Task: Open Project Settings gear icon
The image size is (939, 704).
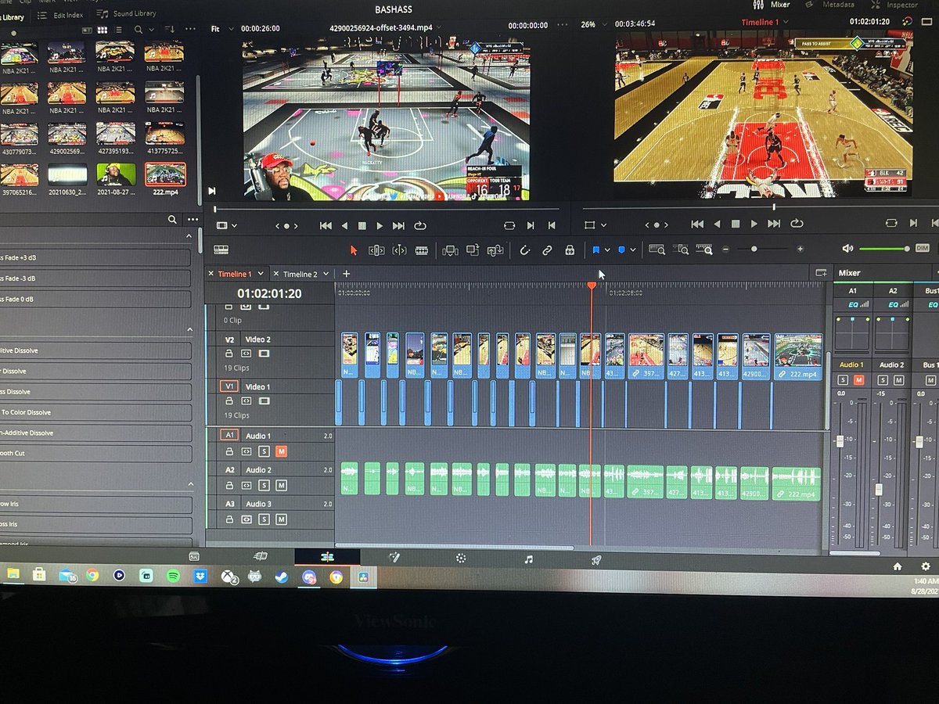Action: click(926, 566)
